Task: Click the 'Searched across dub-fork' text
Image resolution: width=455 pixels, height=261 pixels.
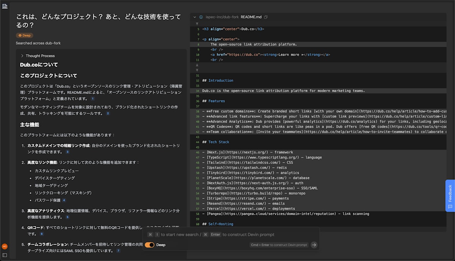Action: click(x=38, y=43)
